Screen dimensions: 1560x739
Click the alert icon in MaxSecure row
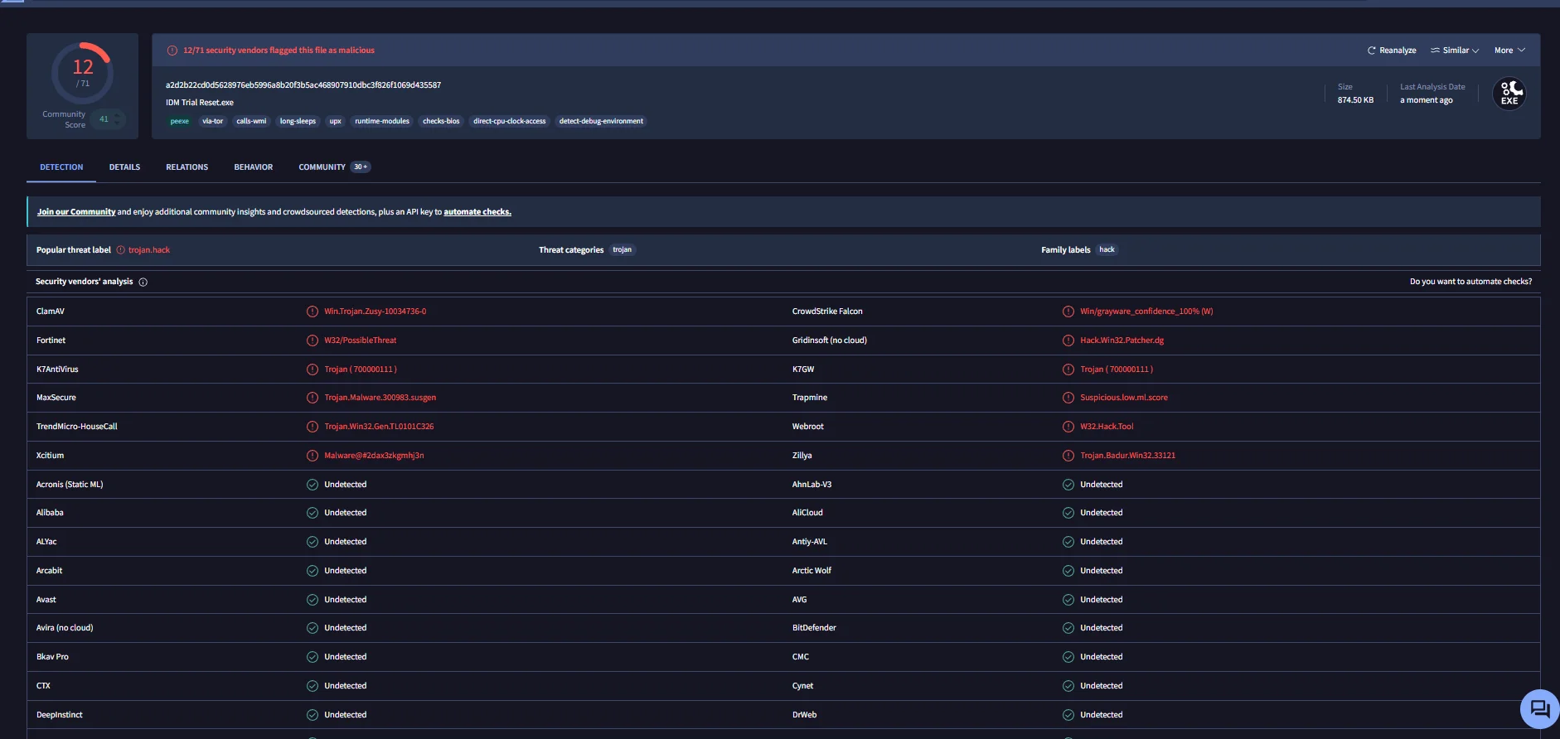coord(312,398)
